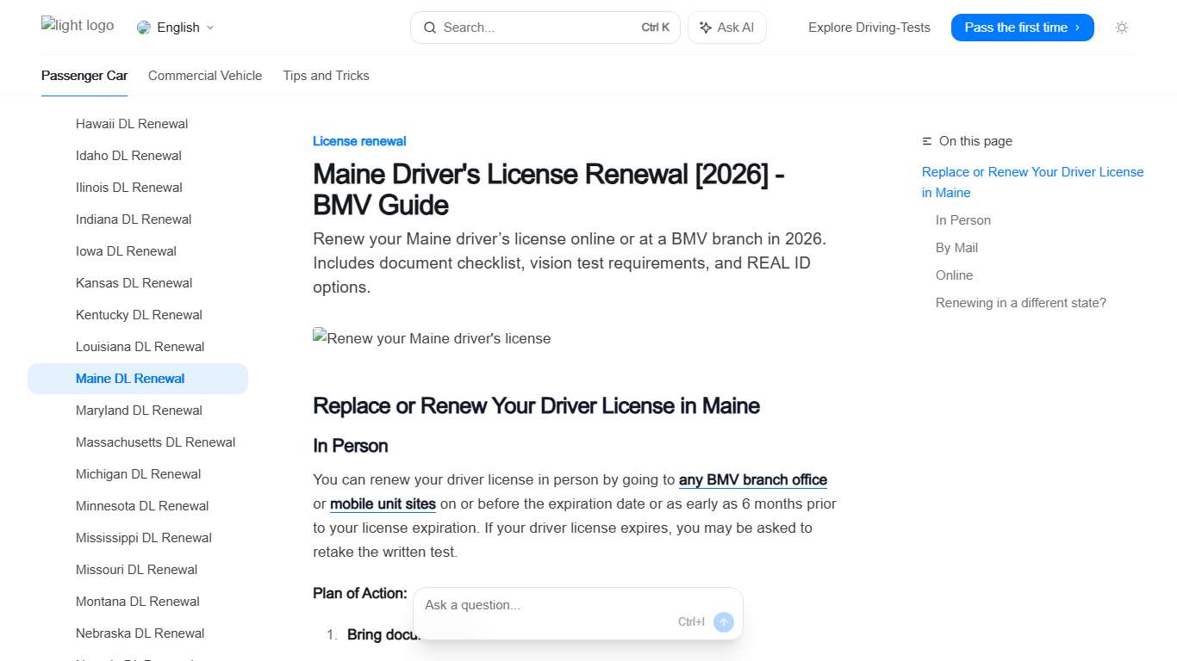Click the site logo in the header
This screenshot has width=1177, height=661.
pyautogui.click(x=77, y=26)
